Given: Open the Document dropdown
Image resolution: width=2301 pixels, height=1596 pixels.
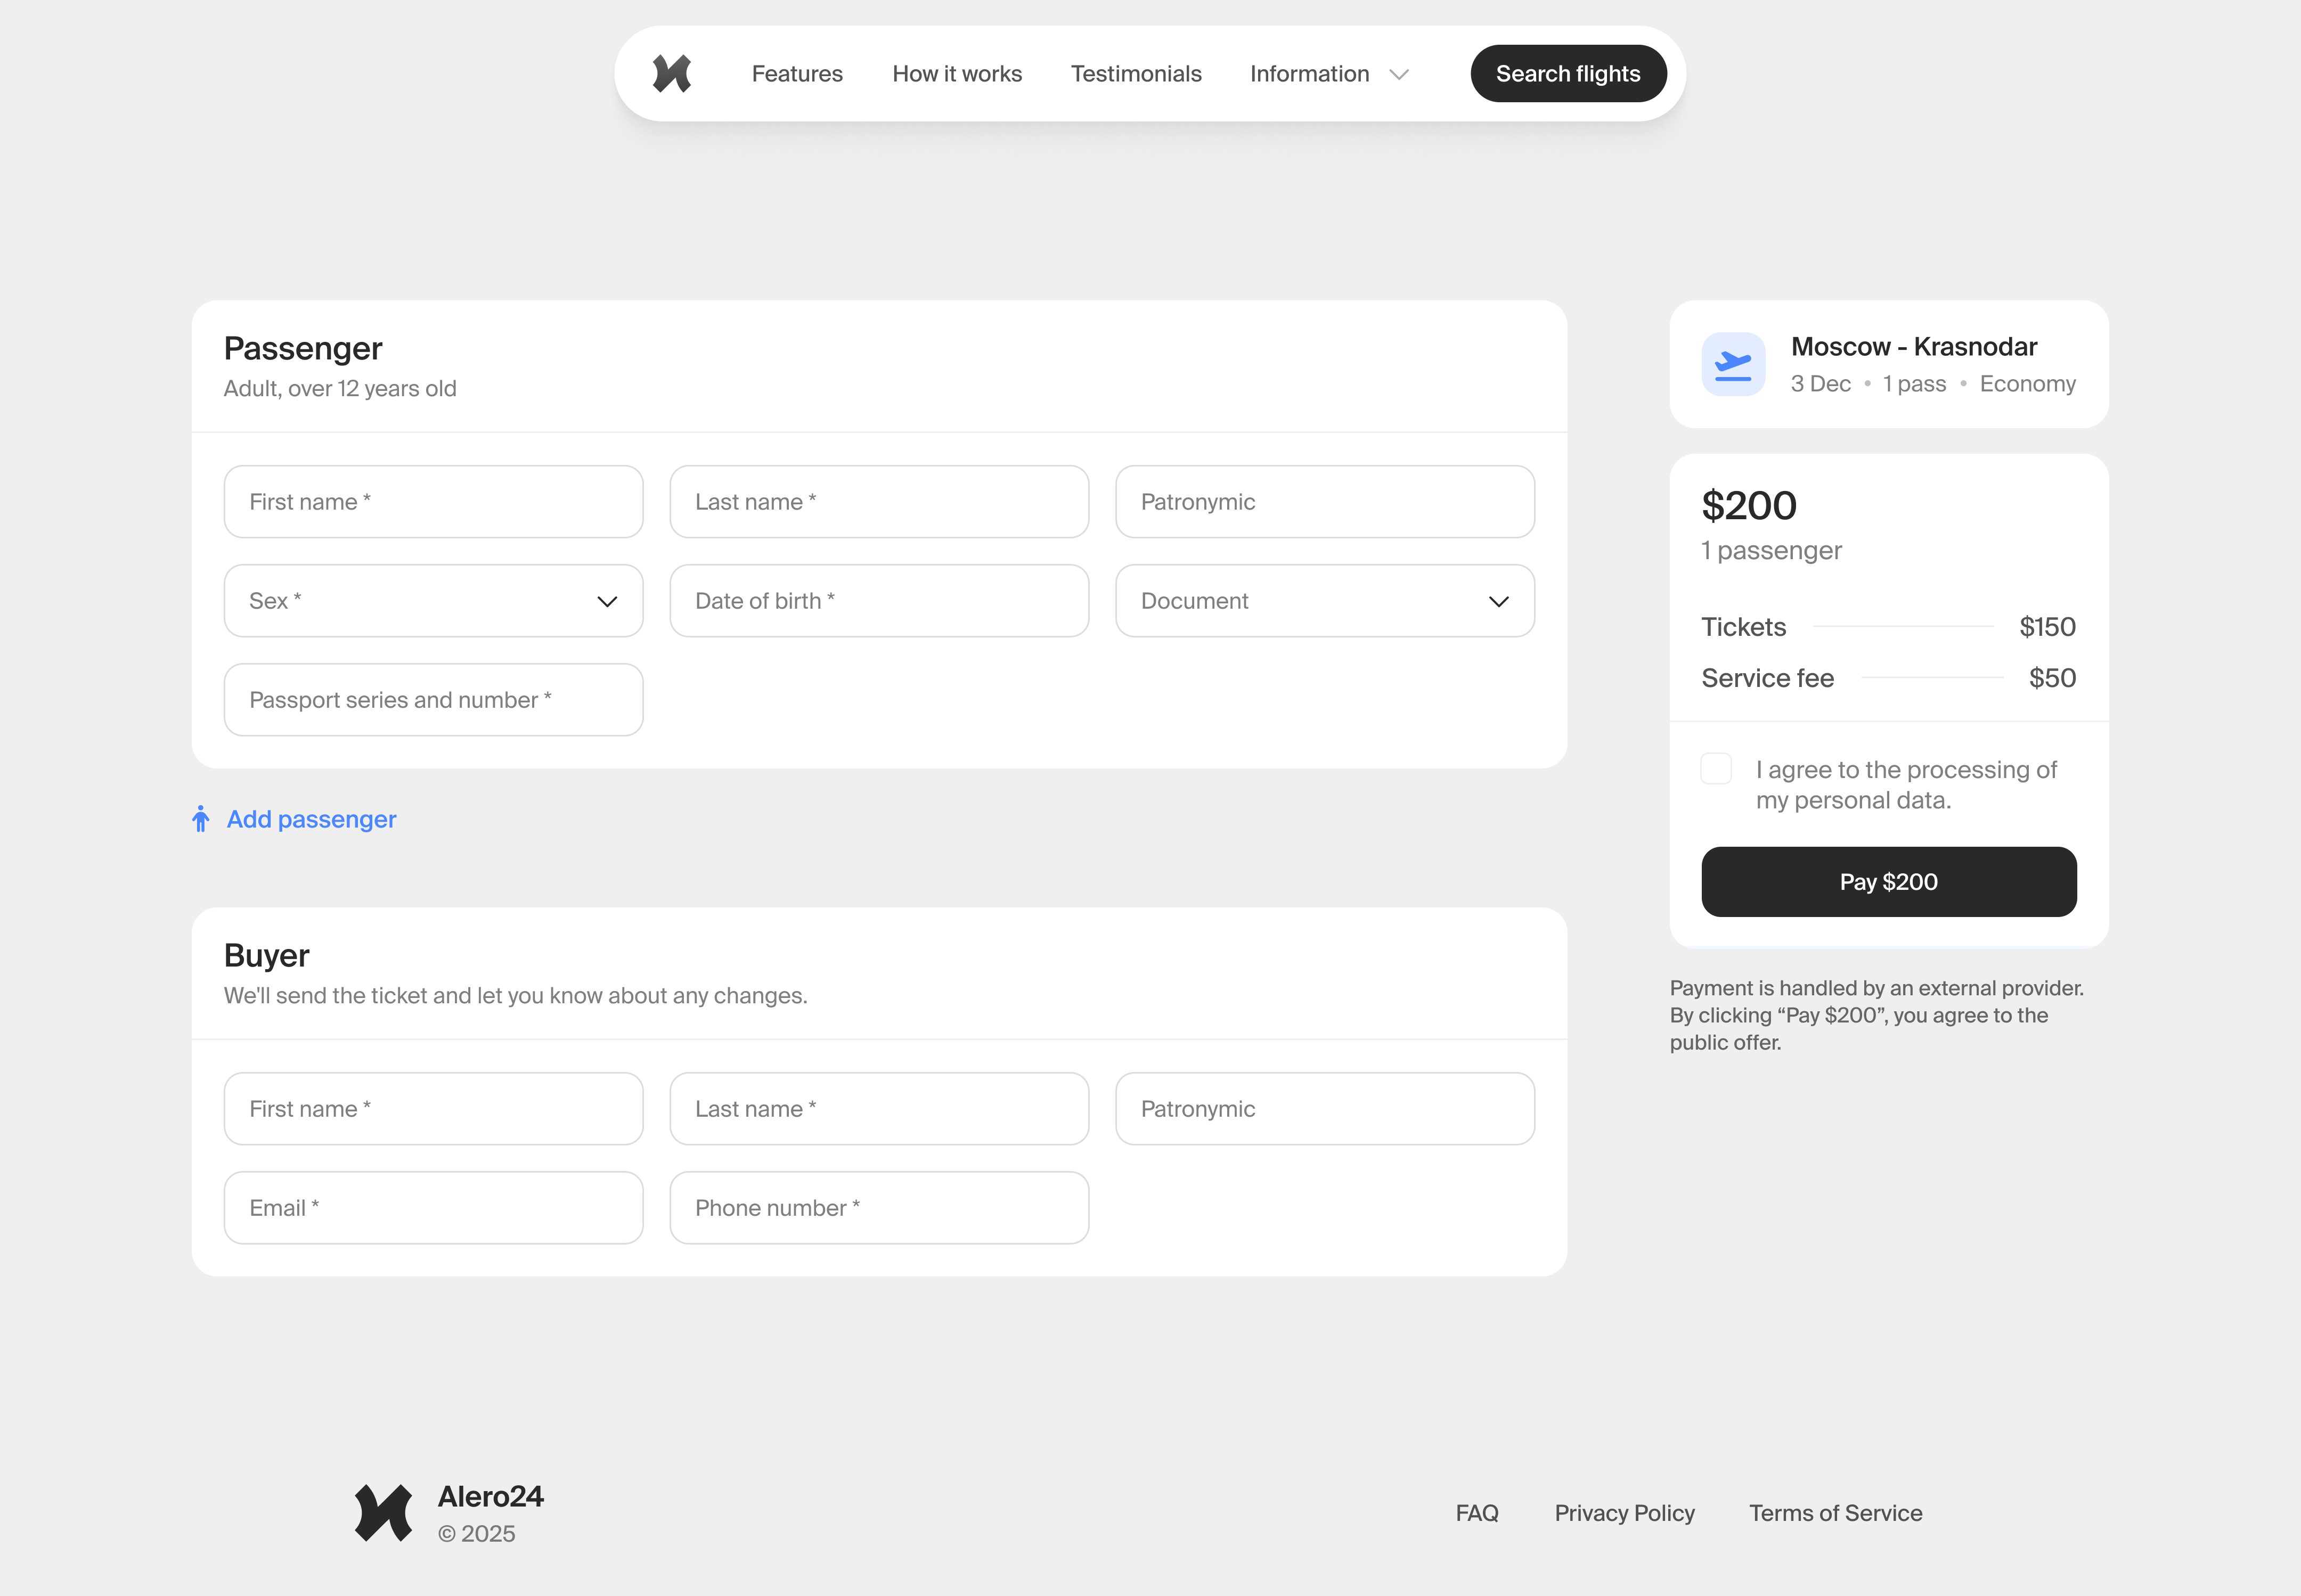Looking at the screenshot, I should click(x=1325, y=601).
